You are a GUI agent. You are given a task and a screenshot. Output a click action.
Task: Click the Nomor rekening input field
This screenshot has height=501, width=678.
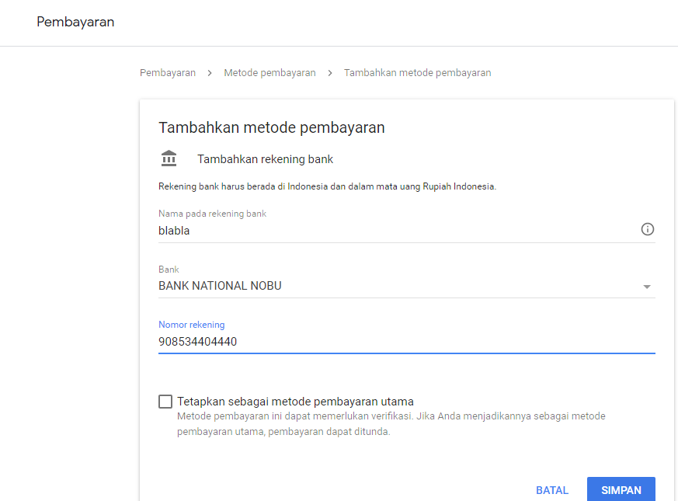point(406,342)
